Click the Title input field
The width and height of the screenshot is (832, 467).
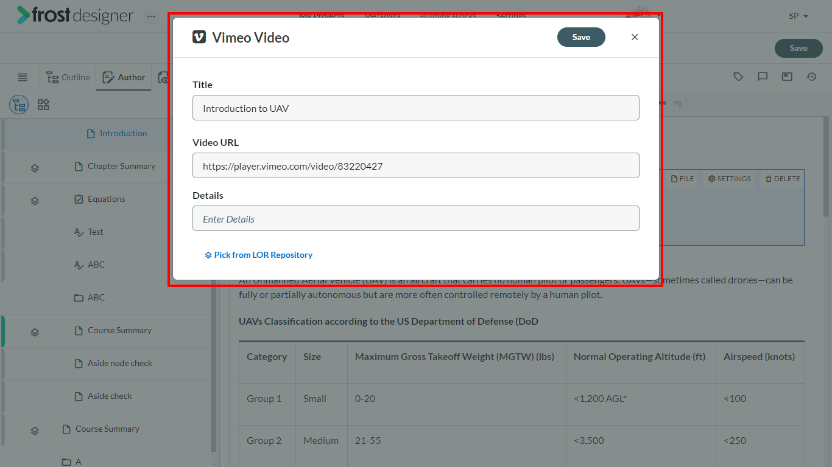[416, 108]
